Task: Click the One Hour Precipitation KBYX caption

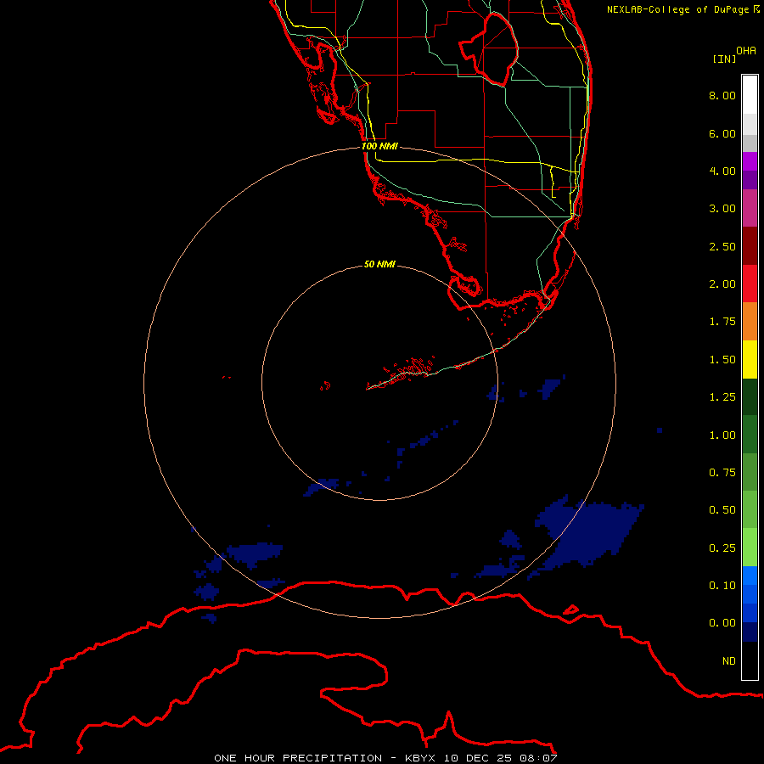Action: (x=385, y=758)
